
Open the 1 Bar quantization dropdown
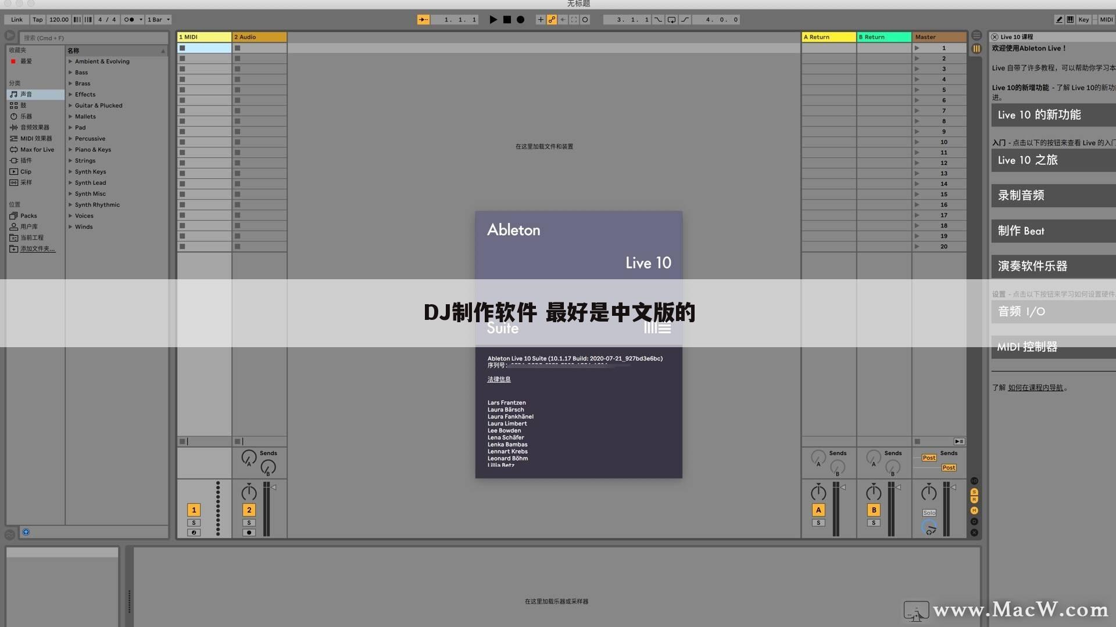pos(159,19)
